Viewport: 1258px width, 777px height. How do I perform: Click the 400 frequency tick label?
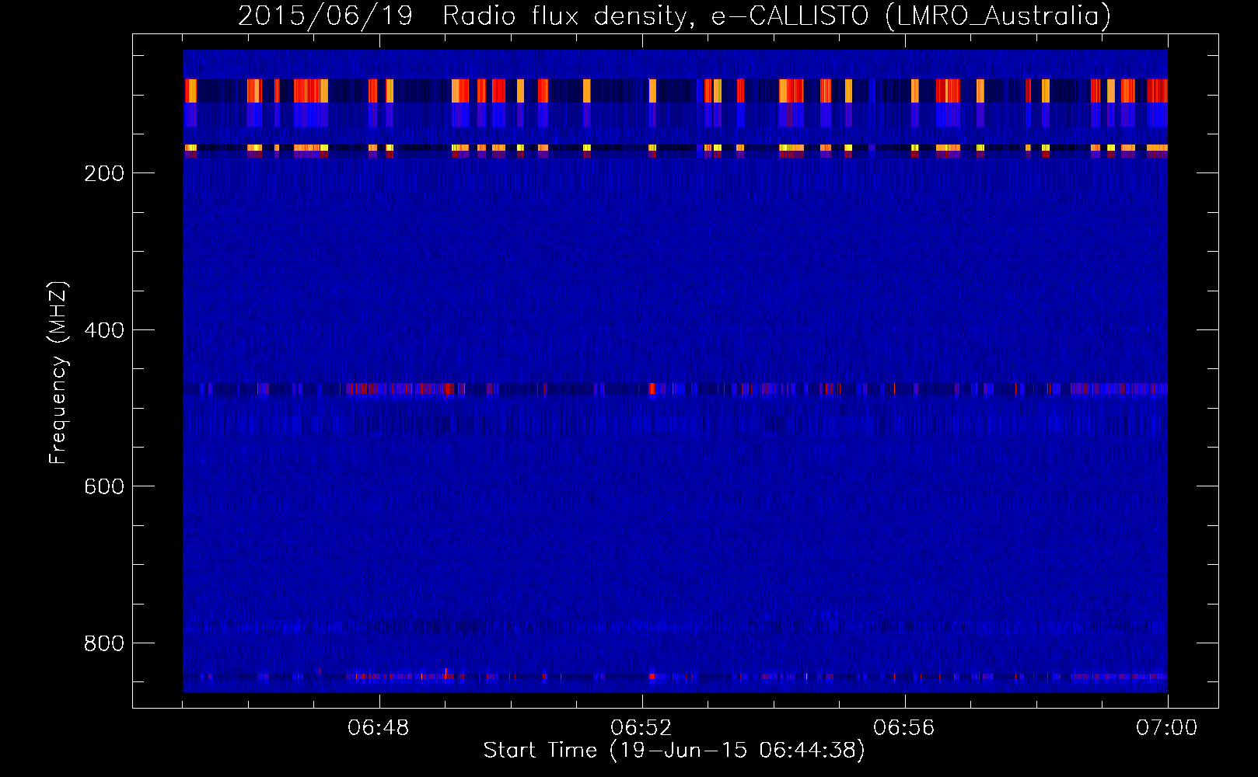coord(103,330)
